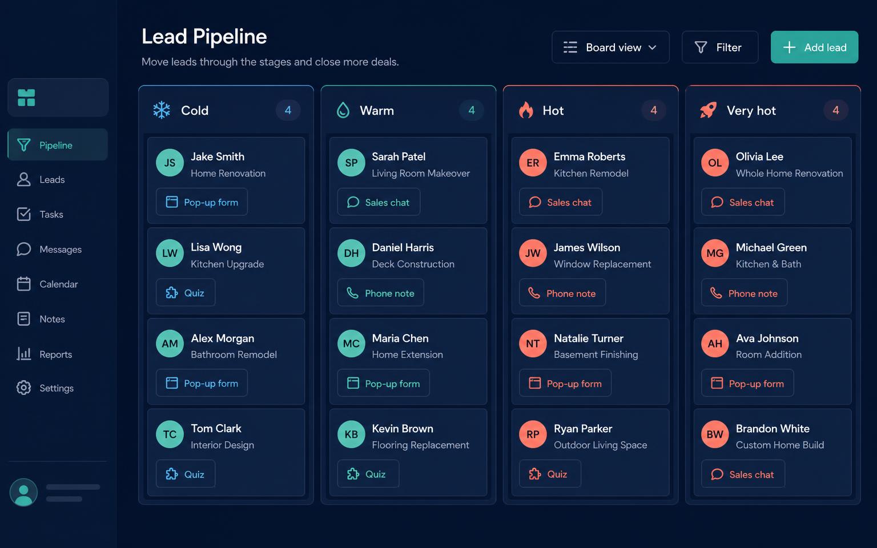Click the Very hot column count badge
The image size is (877, 548).
tap(836, 110)
